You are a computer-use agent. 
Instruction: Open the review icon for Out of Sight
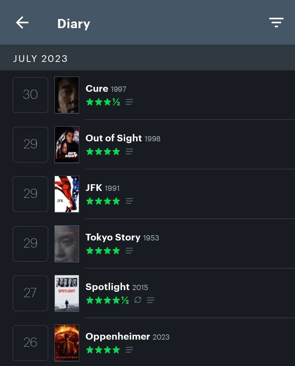tap(129, 152)
